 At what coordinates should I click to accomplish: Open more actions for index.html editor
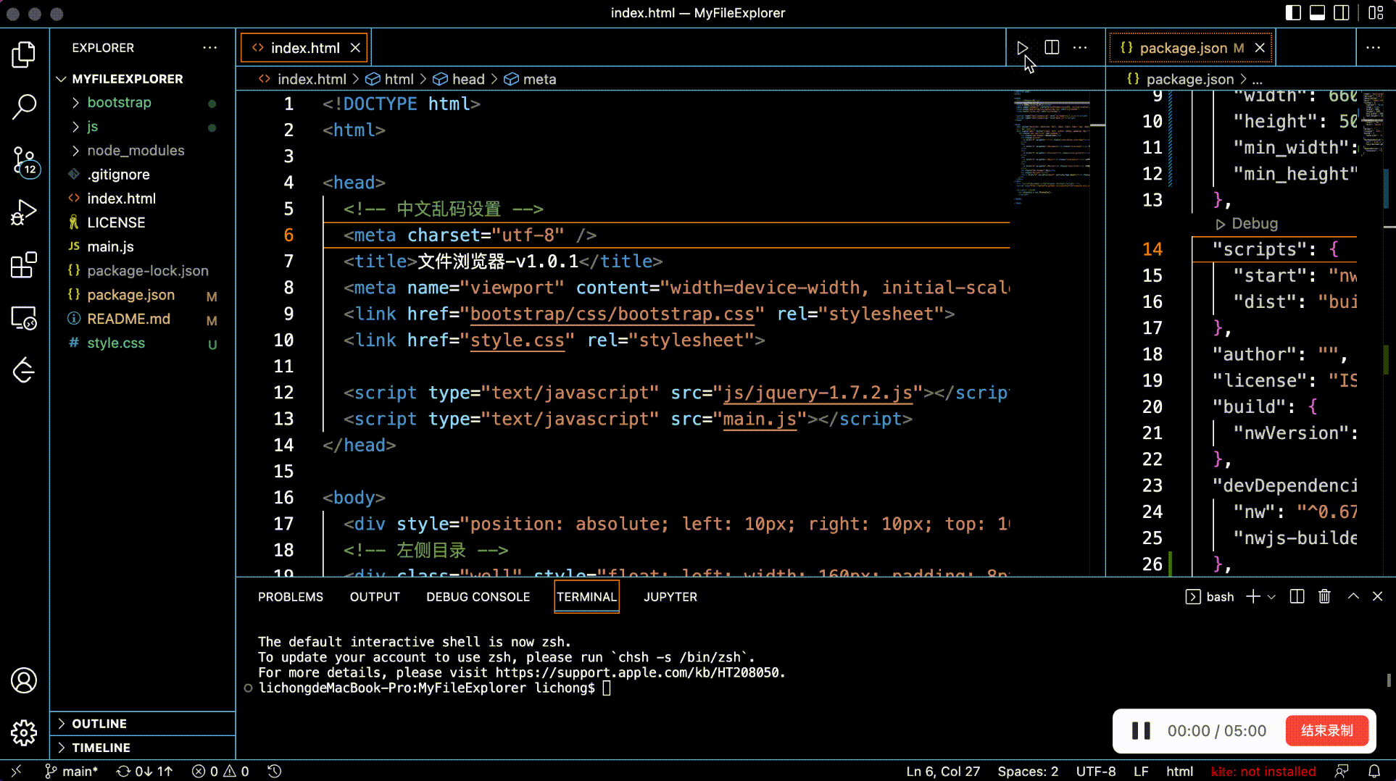[x=1080, y=48]
